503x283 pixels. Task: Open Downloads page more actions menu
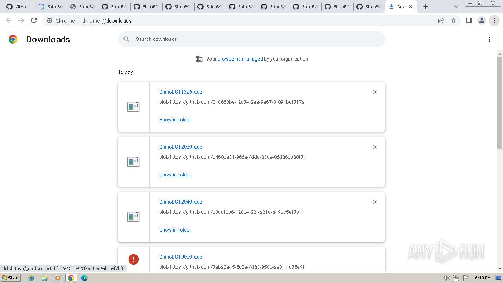(490, 39)
